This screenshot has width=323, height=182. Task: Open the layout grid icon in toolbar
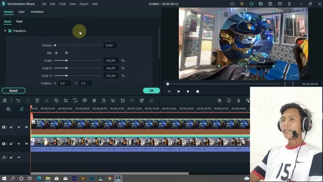tap(5, 101)
